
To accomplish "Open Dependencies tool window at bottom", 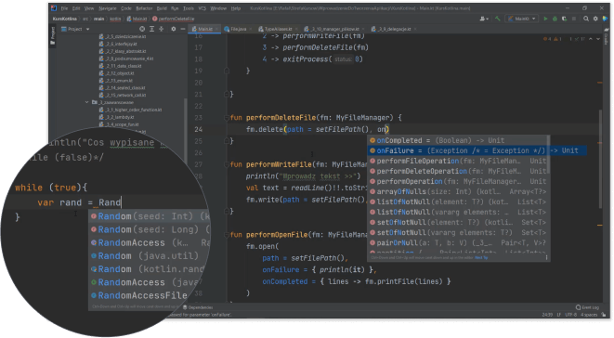I will [x=198, y=307].
